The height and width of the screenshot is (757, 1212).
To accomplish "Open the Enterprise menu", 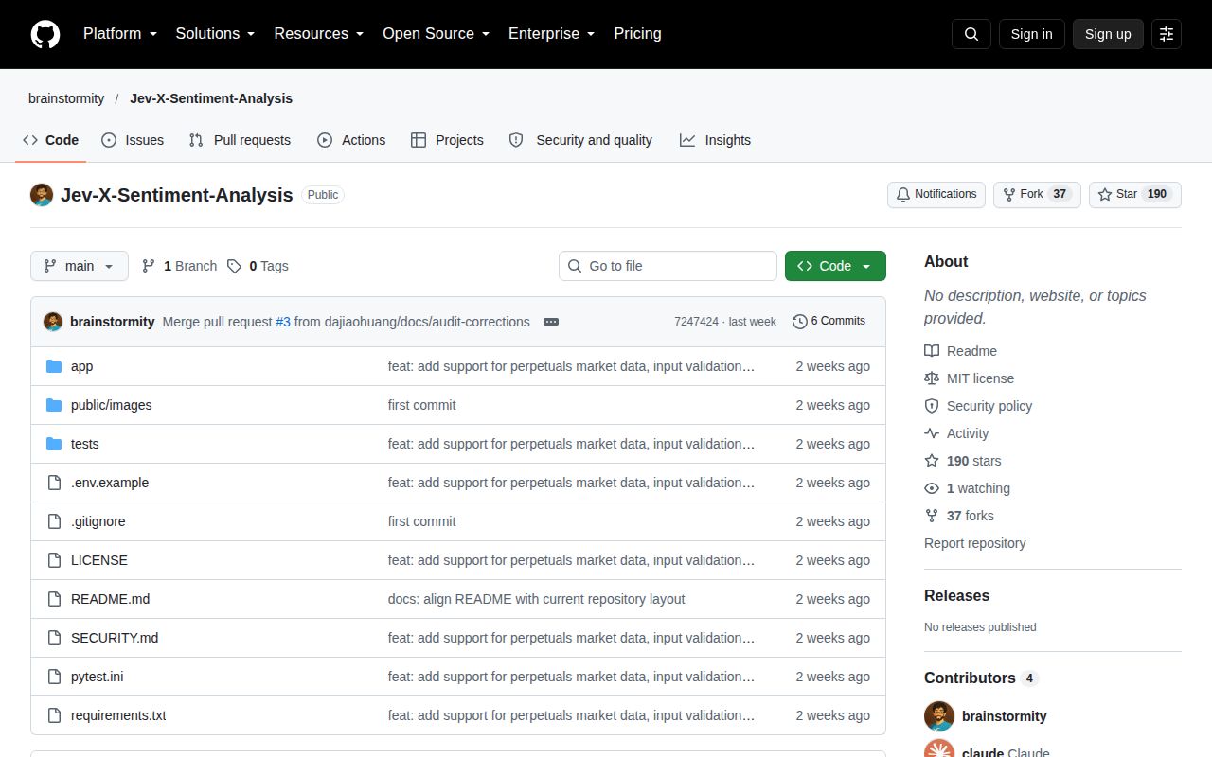I will point(552,34).
